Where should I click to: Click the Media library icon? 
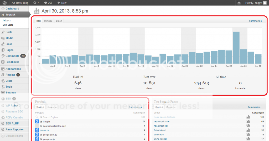pyautogui.click(x=3, y=38)
